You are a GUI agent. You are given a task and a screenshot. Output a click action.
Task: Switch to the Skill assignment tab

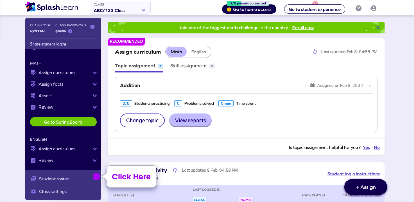click(x=188, y=66)
